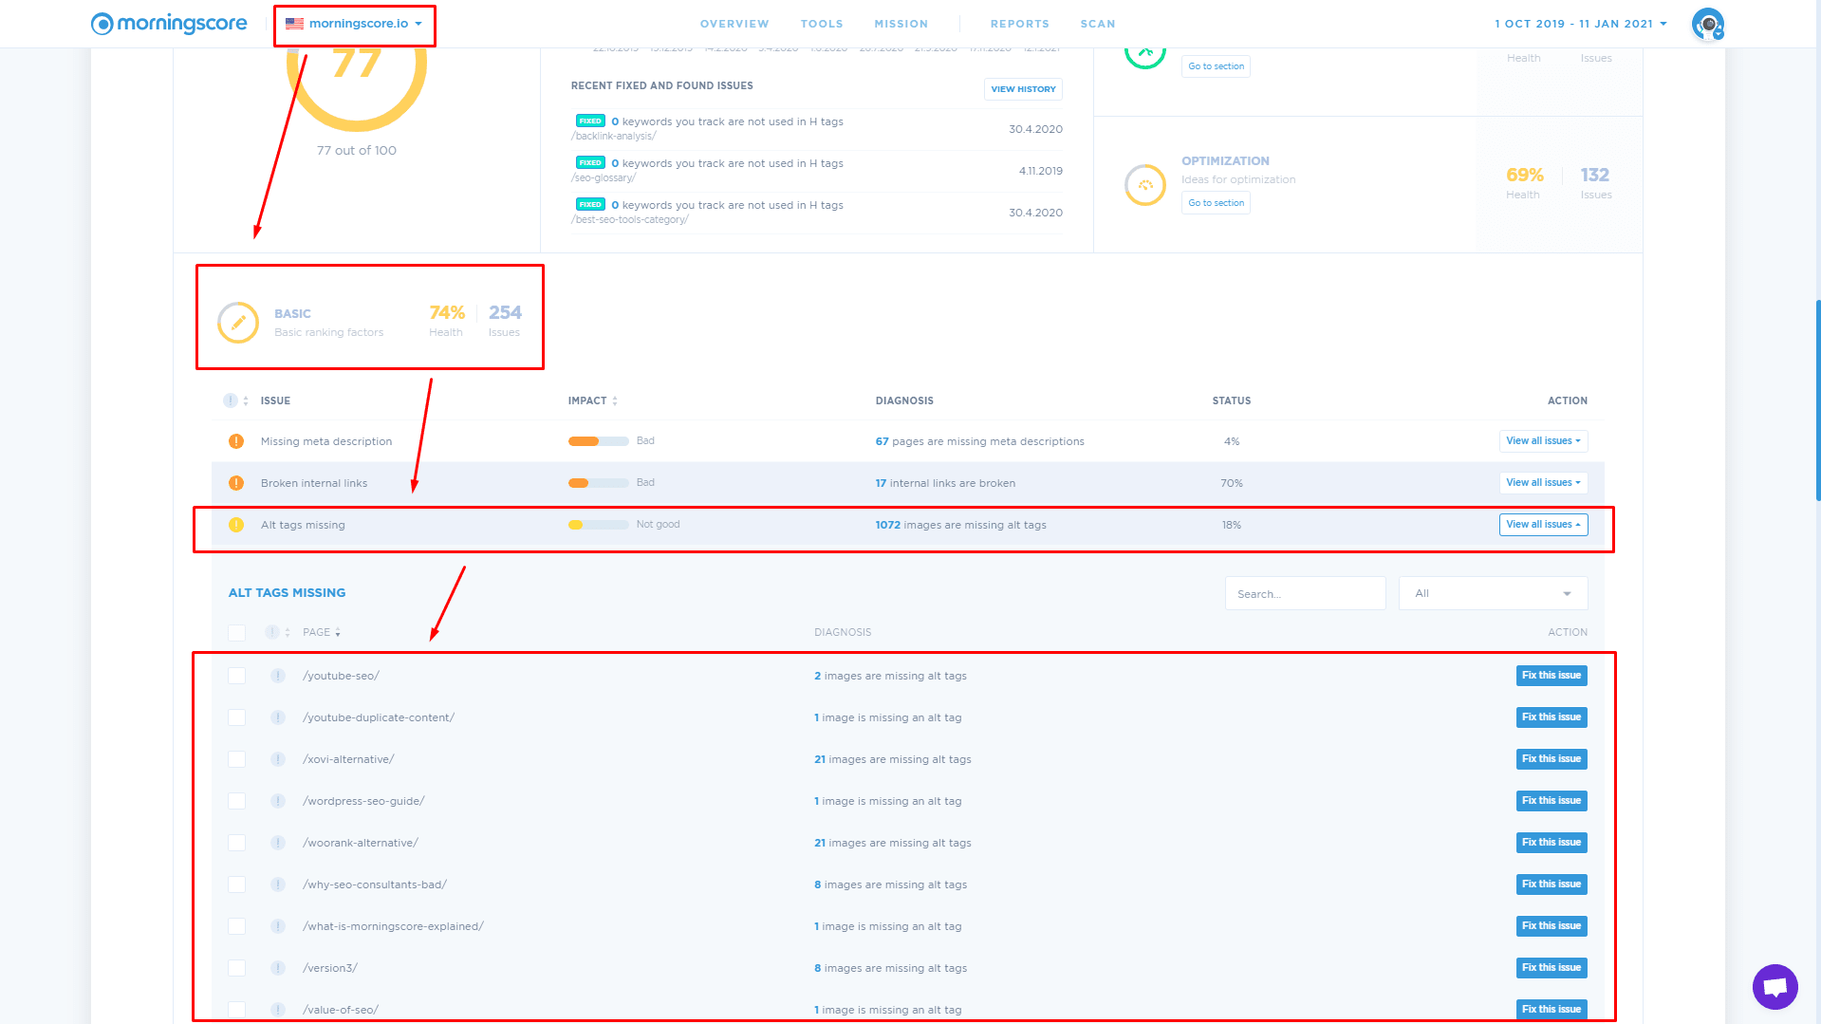Click the info icon in the /youtube-duplicate-content/ row
Viewport: 1821px width, 1024px height.
(x=278, y=717)
